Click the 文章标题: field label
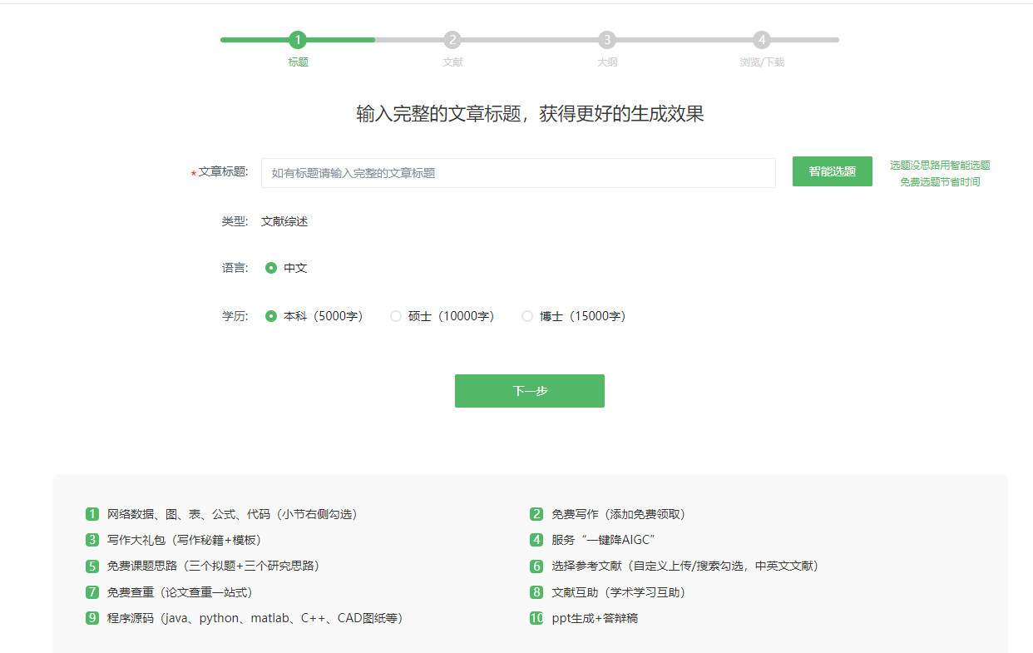This screenshot has width=1033, height=653. [x=223, y=171]
